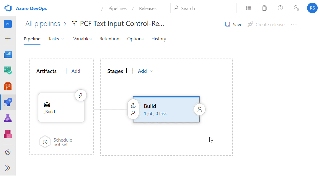Image resolution: width=323 pixels, height=176 pixels.
Task: Open the Azure DevOps home link
Action: click(x=31, y=9)
